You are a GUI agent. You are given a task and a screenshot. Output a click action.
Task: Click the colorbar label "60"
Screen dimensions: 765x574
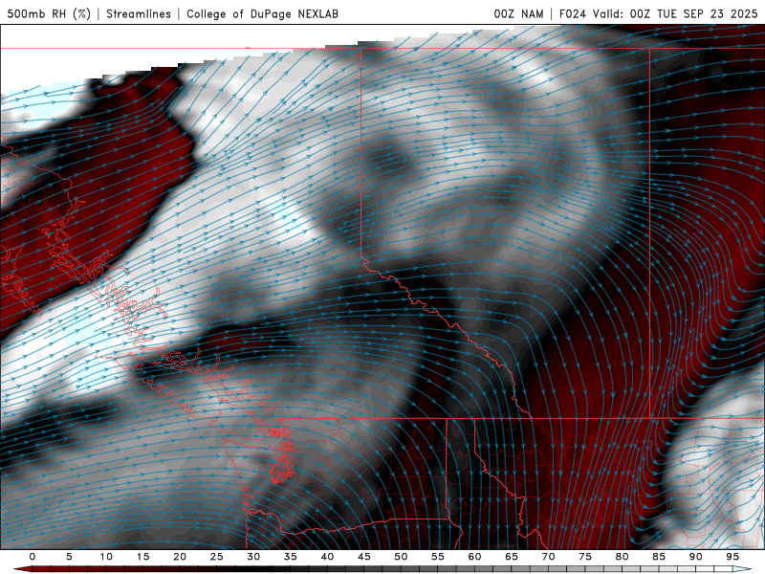[474, 557]
